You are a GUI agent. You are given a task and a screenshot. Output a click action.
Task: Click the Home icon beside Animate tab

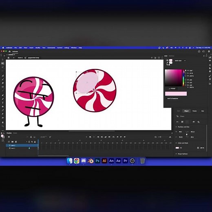click(9, 51)
